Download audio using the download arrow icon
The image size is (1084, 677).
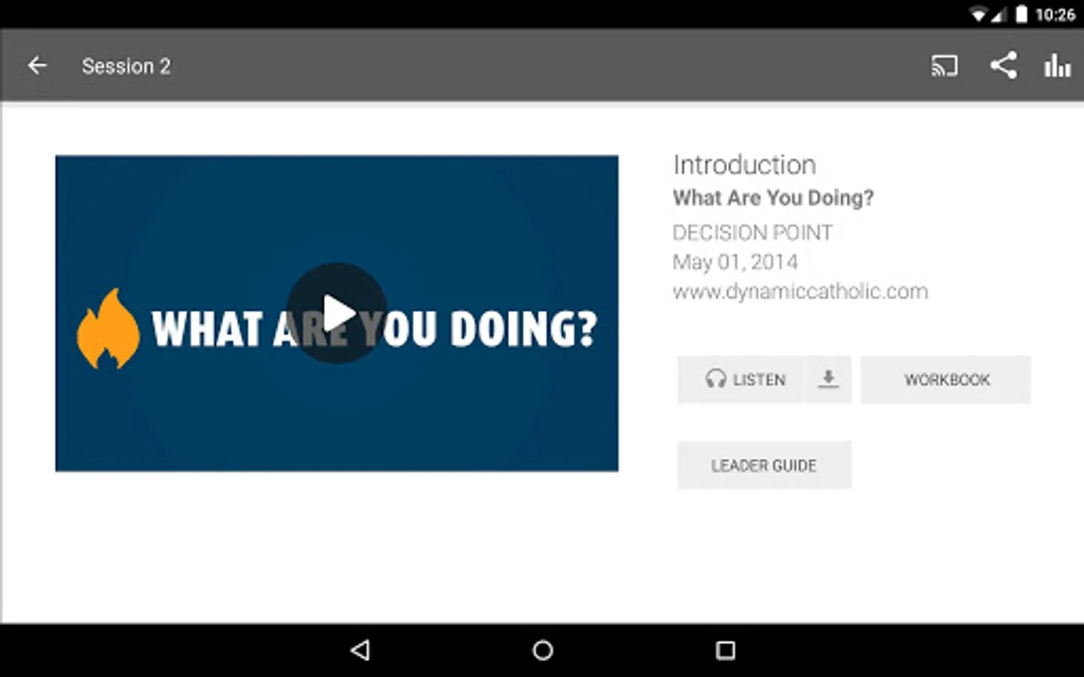828,378
